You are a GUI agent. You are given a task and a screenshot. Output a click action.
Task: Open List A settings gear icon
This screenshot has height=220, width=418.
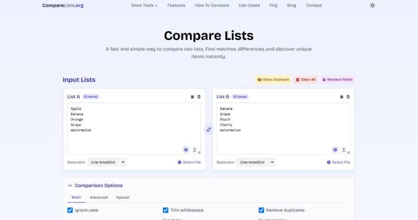pyautogui.click(x=186, y=149)
